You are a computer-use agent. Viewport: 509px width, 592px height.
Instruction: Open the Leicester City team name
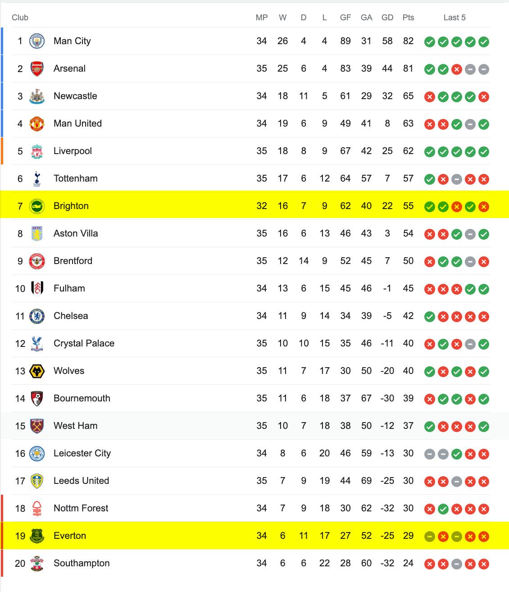point(82,453)
